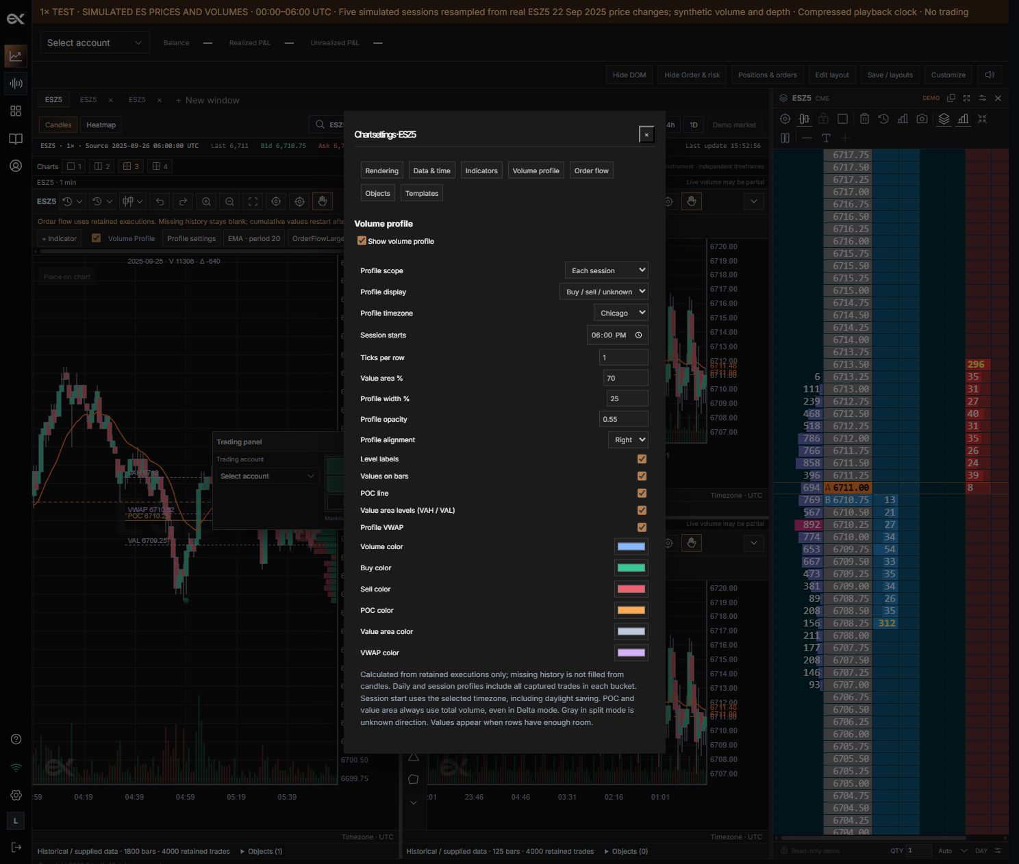1019x864 pixels.
Task: Open the Profile timezone dropdown
Action: (x=620, y=313)
